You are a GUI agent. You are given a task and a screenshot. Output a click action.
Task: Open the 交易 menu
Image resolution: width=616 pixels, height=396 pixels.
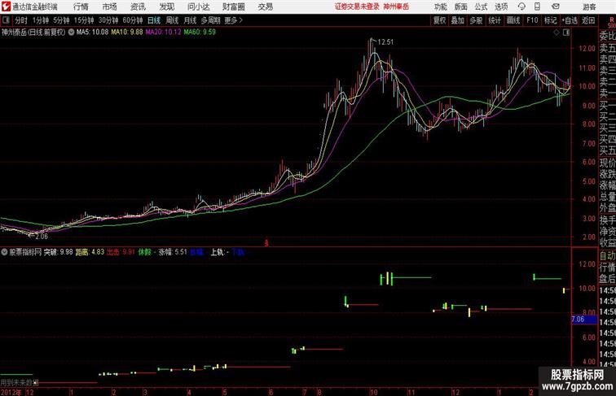point(265,7)
